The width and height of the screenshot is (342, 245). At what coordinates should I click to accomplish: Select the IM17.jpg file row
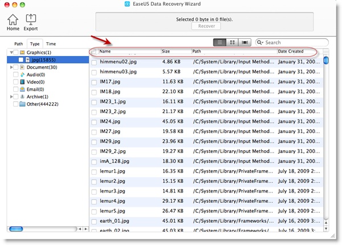[206, 82]
